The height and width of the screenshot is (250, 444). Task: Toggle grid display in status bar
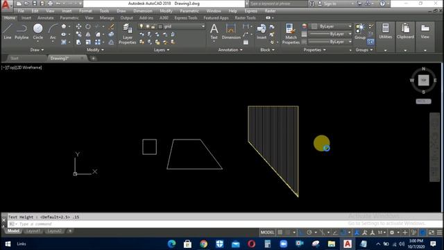click(280, 233)
